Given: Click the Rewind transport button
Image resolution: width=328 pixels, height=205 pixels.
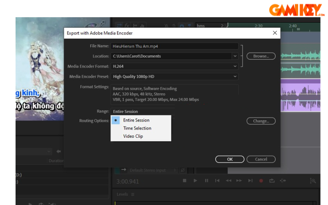Looking at the screenshot, I should [228, 180].
